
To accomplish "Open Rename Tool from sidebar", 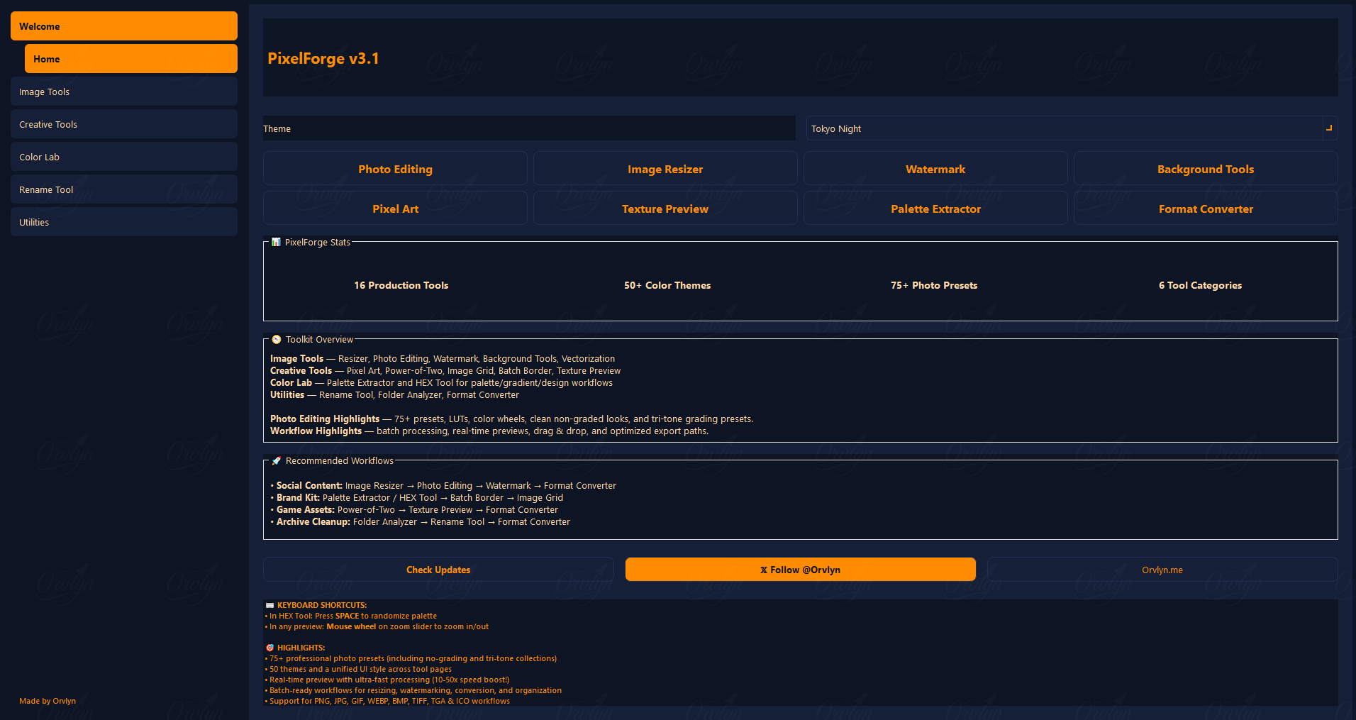I will (x=123, y=189).
